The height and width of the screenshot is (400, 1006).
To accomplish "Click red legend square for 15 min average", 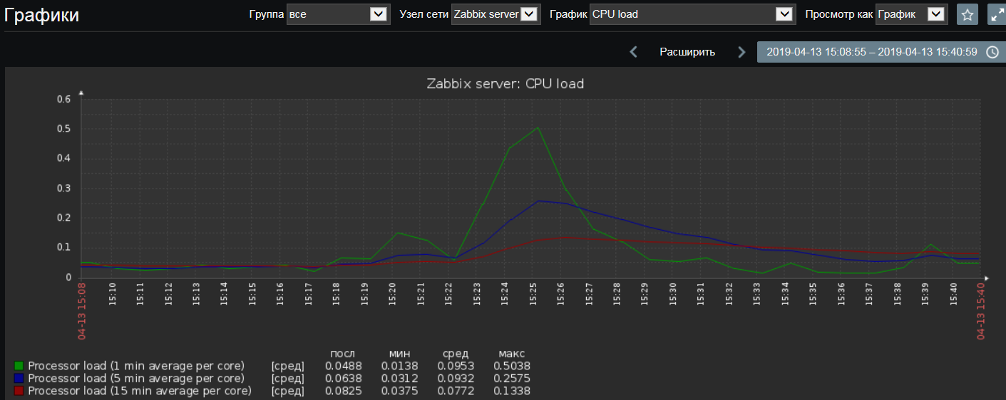I will coord(19,391).
